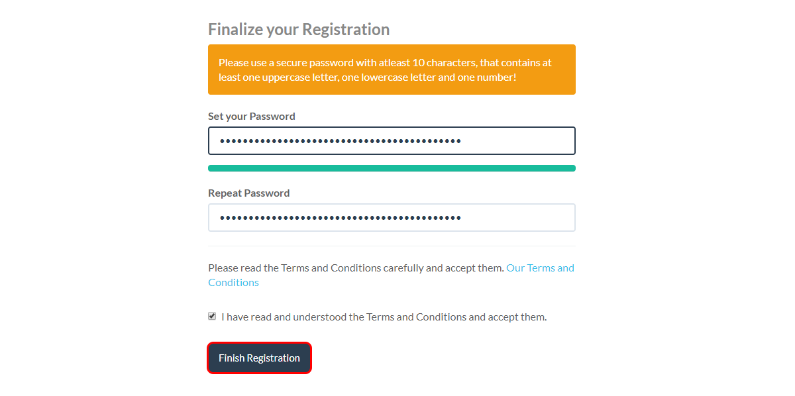The image size is (795, 396).
Task: Click the empty right end of Set your Password field
Action: [517, 140]
